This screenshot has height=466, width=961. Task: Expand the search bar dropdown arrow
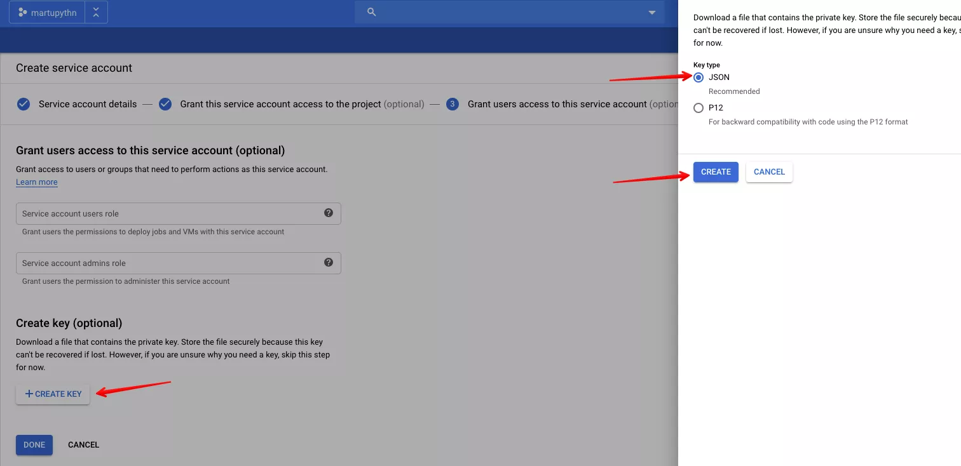point(651,13)
